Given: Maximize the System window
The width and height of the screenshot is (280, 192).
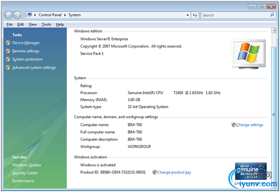Looking at the screenshot, I should tap(261, 7).
